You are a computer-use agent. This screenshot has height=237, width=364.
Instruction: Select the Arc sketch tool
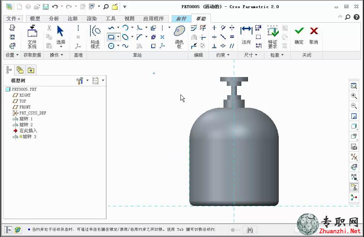(x=125, y=28)
